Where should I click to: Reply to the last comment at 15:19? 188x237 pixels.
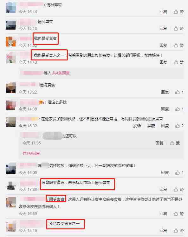[164, 231]
